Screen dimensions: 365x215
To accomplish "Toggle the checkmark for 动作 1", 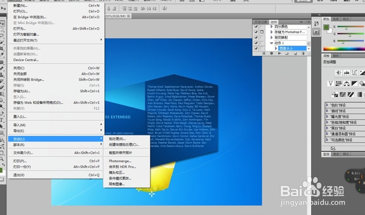I will point(256,43).
